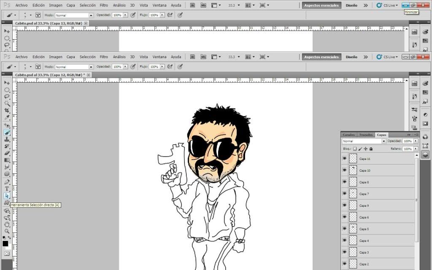This screenshot has height=270, width=432.
Task: Select the Pen tool
Action: pyautogui.click(x=7, y=182)
